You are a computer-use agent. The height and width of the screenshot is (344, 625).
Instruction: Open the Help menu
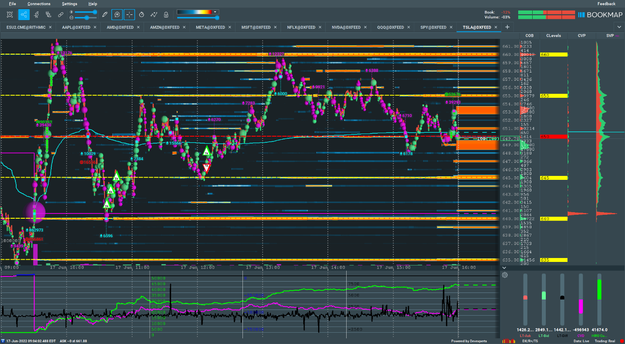point(93,3)
